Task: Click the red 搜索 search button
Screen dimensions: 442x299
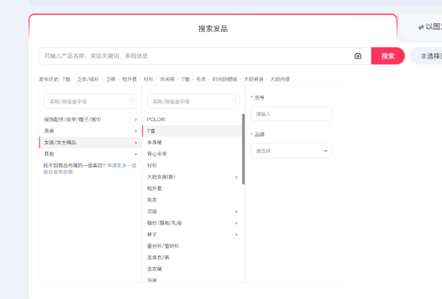Action: point(388,56)
